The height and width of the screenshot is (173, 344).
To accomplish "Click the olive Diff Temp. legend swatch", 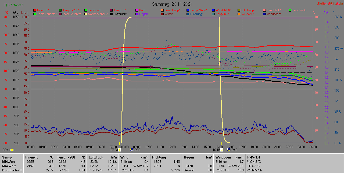I will [239, 10].
